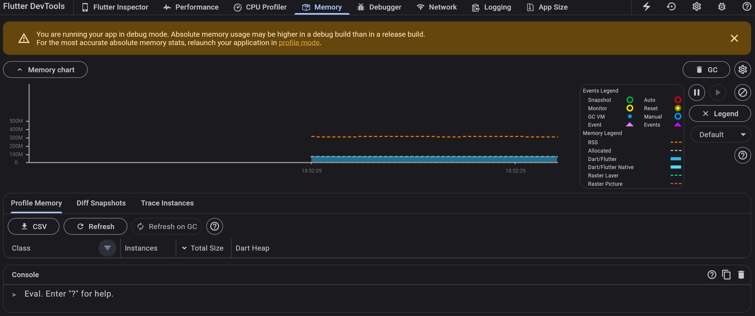Toggle Refresh on GC

click(x=167, y=226)
